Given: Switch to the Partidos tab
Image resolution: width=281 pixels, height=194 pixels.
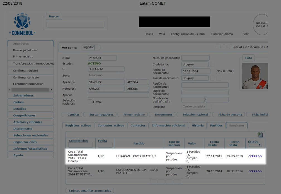Looking at the screenshot, I should 216,126.
